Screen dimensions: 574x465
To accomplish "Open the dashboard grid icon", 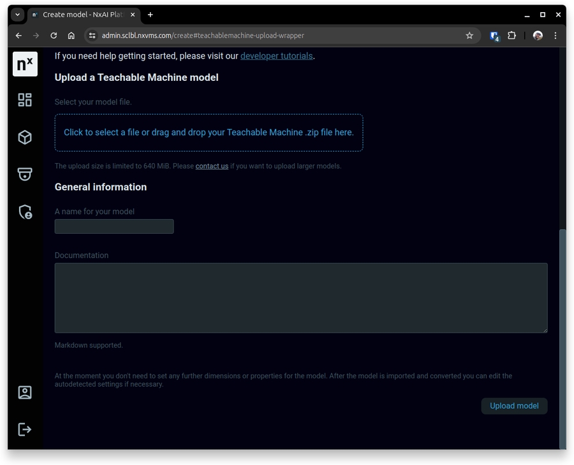I will pyautogui.click(x=25, y=100).
